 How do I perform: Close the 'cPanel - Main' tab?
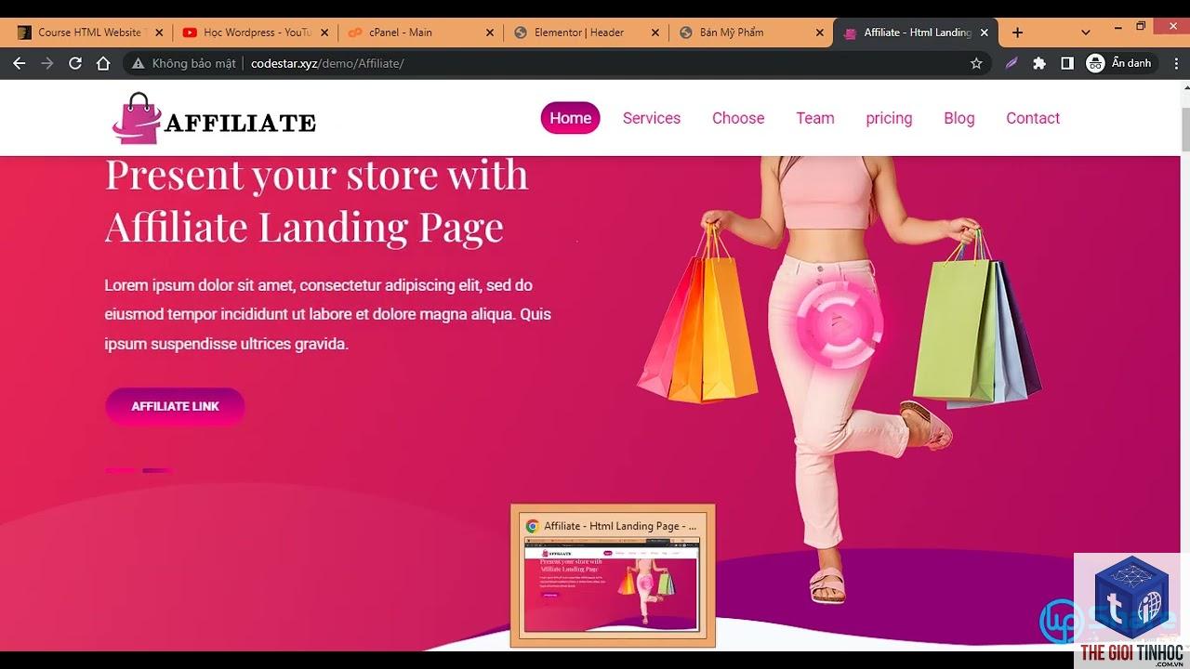[x=490, y=33]
